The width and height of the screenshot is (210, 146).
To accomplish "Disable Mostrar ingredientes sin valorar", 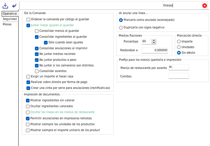I will [x=28, y=100].
